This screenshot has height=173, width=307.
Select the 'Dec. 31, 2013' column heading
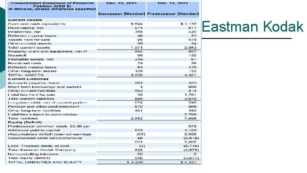pos(122,3)
